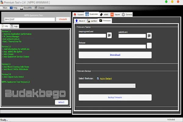Click 'MPPG Qualcomm Tool Version 2.2' line
Image resolution: width=183 pixels, height=122 pixels.
coord(16,82)
